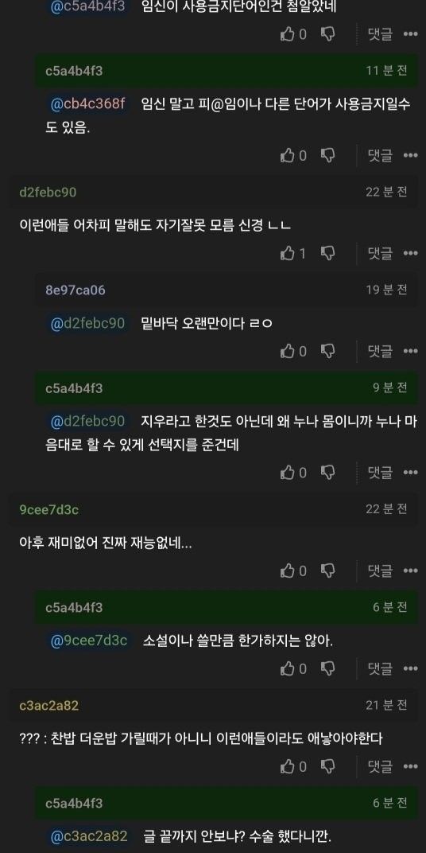
Task: Open the @cb4c368f mention link
Action: click(x=87, y=103)
